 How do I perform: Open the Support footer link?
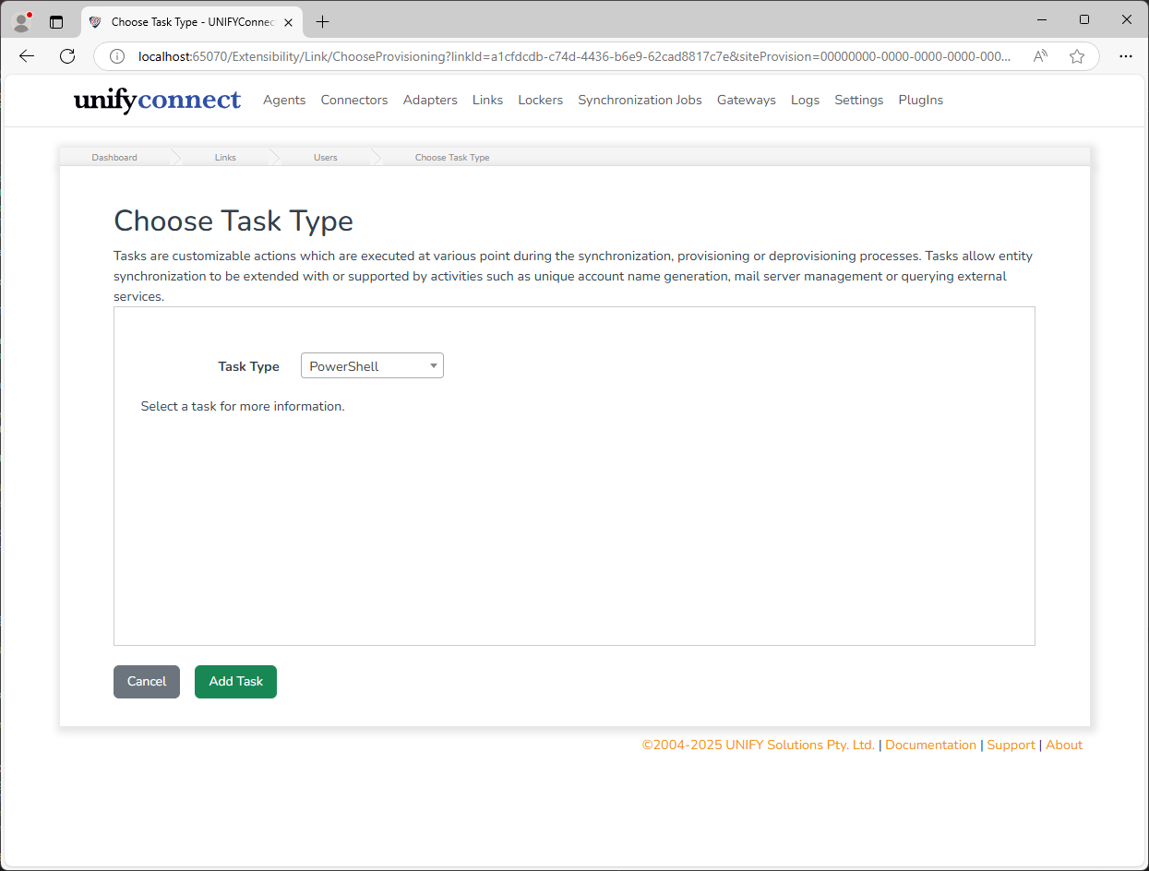pos(1011,745)
